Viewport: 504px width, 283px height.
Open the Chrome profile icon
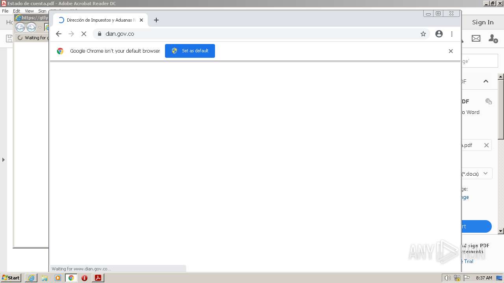point(439,34)
